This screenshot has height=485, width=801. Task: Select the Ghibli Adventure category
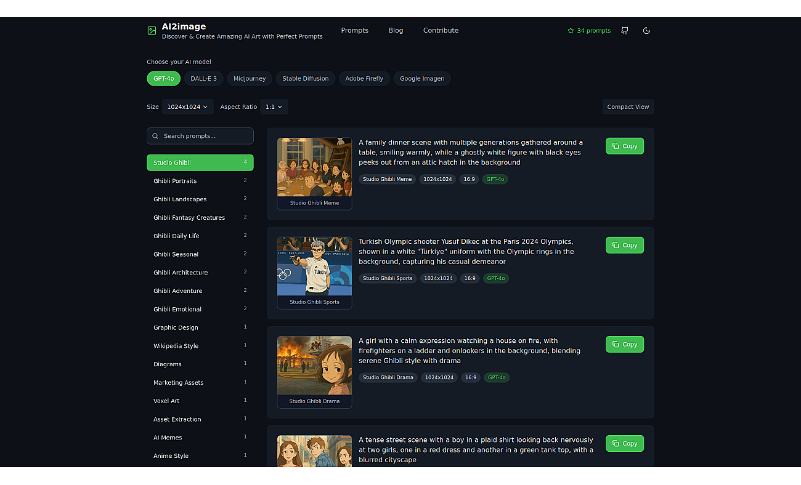point(200,291)
